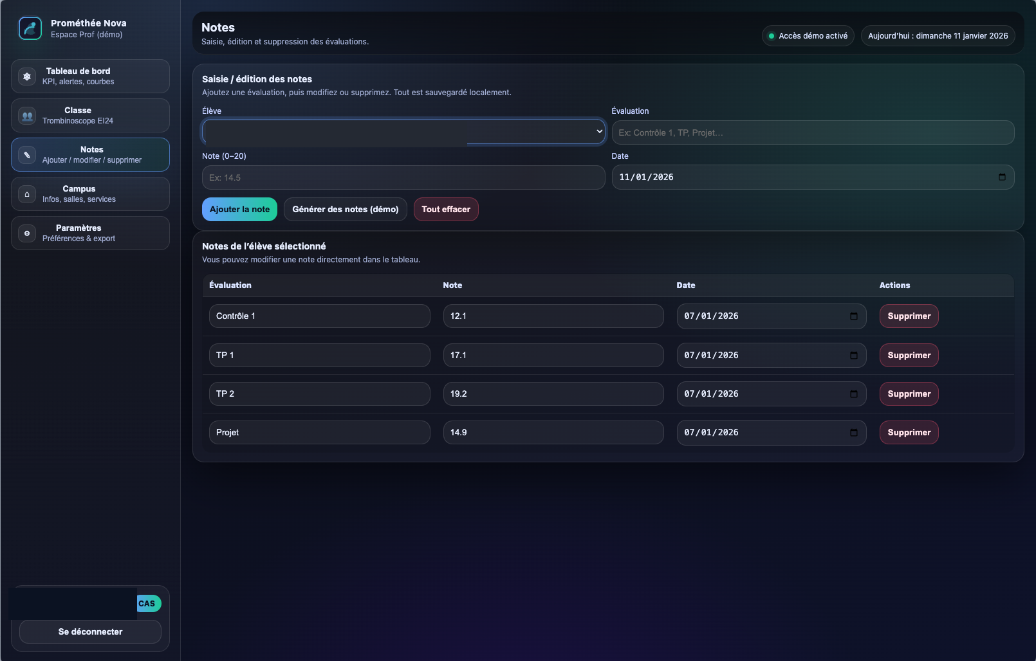Delete the TP 1 row with Supprimer
The image size is (1036, 661).
pos(909,356)
